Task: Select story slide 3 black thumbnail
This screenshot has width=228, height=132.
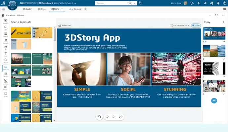Action: [214, 68]
